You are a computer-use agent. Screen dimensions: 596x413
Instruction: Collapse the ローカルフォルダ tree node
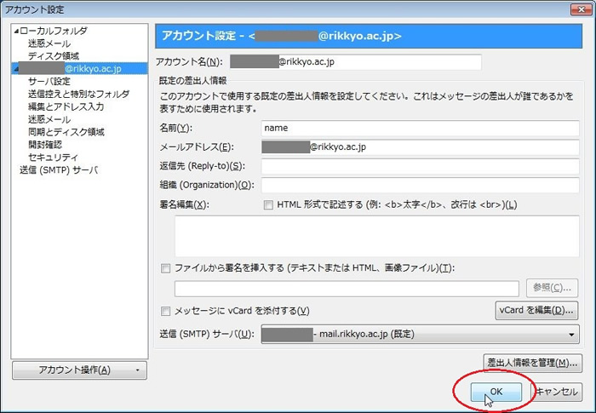(x=16, y=32)
